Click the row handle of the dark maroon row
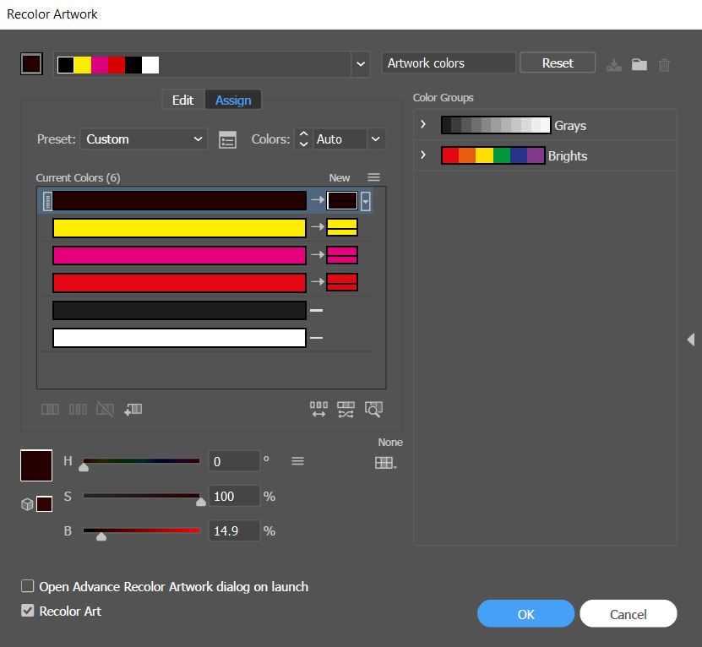Viewport: 702px width, 647px height. pyautogui.click(x=47, y=201)
